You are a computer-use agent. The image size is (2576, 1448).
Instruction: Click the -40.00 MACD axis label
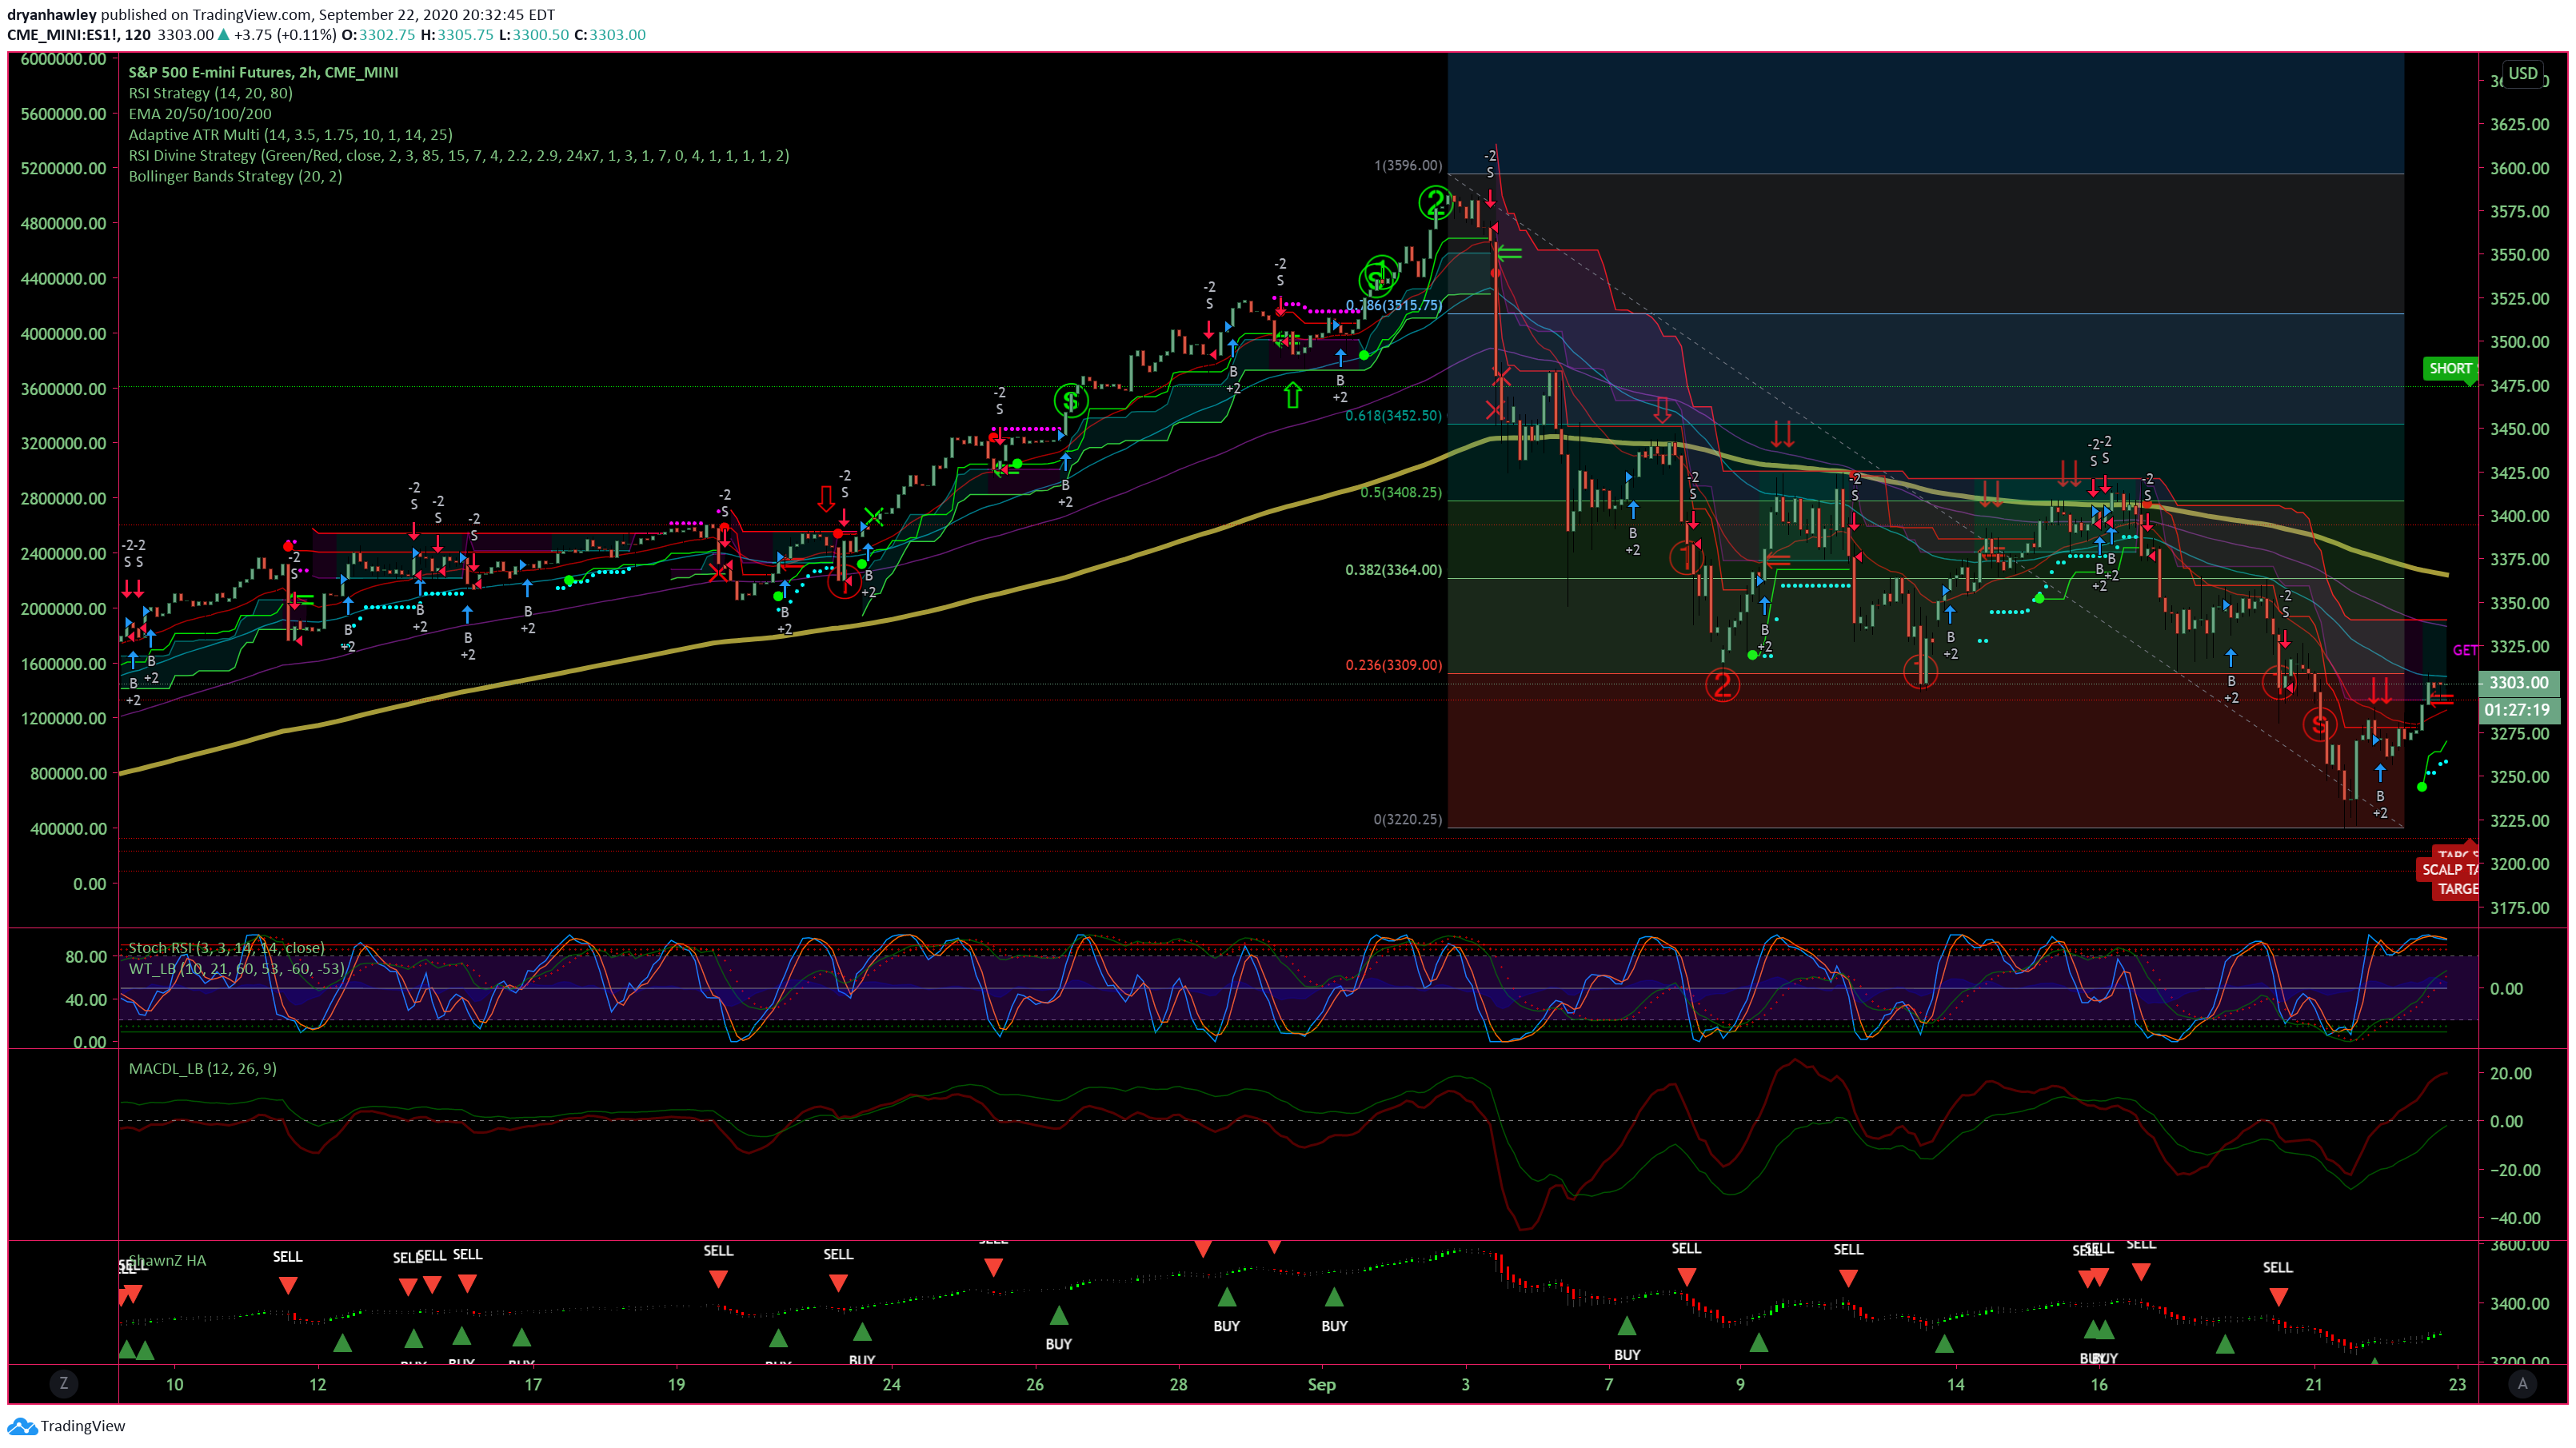coord(2515,1218)
